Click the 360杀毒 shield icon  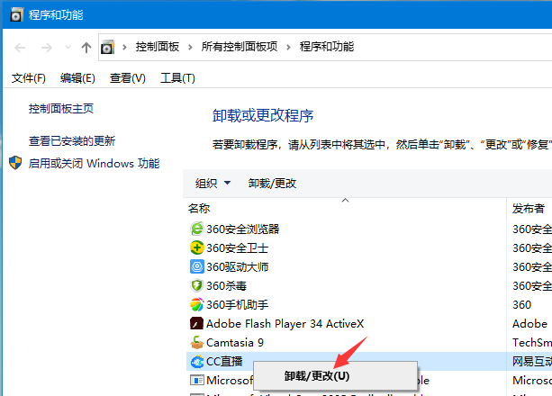197,285
